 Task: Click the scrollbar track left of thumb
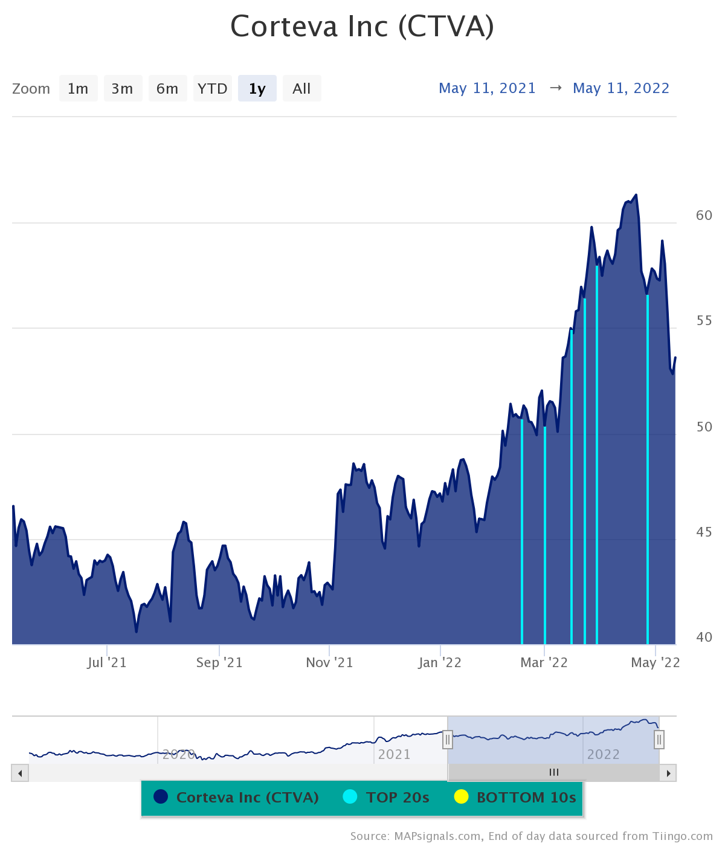tap(238, 773)
